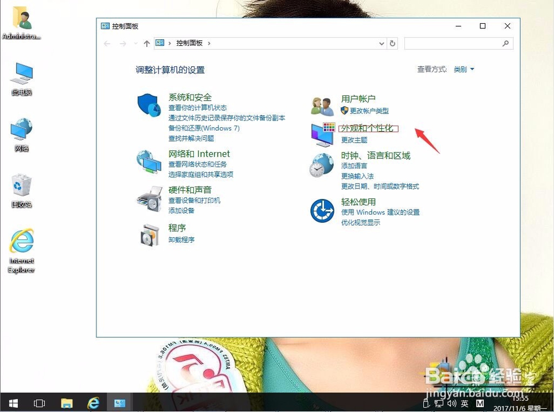Viewport: 554px width, 412px height.
Task: Click the volume speaker tray icon
Action: click(452, 403)
